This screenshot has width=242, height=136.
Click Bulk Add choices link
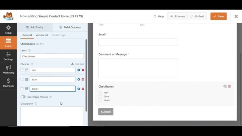78,64
